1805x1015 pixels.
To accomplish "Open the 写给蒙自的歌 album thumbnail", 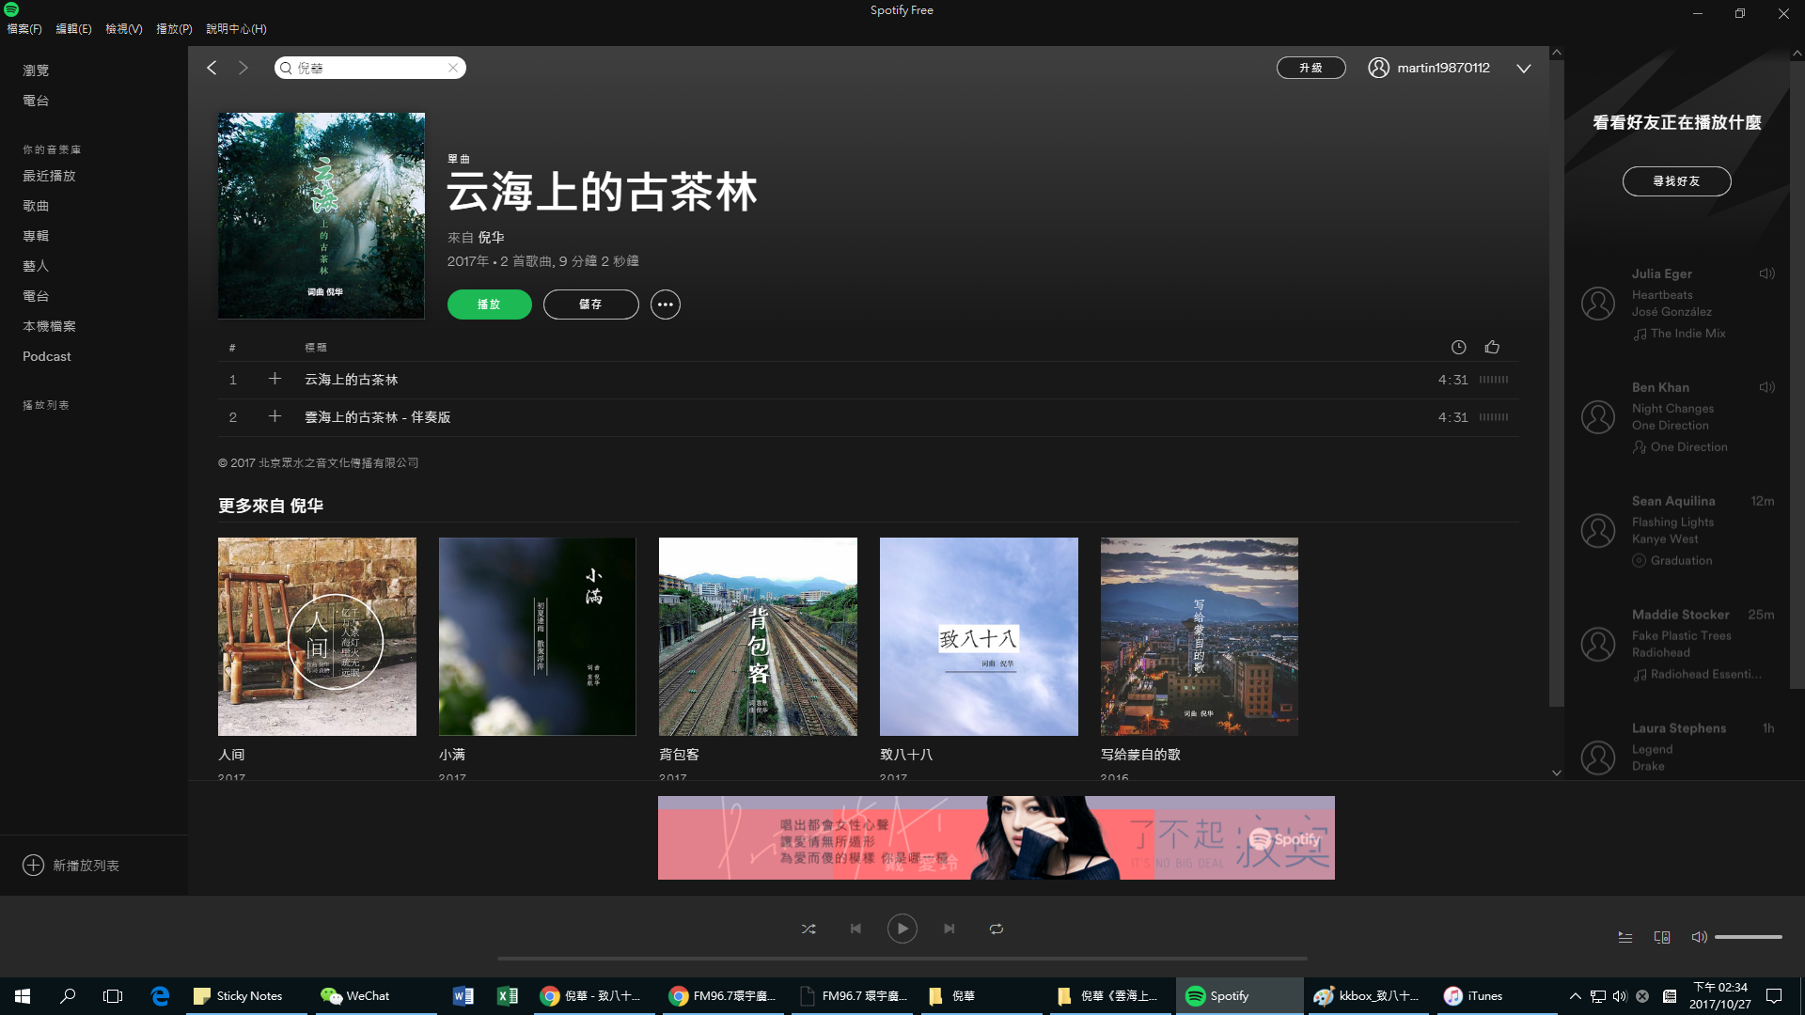I will (1199, 636).
